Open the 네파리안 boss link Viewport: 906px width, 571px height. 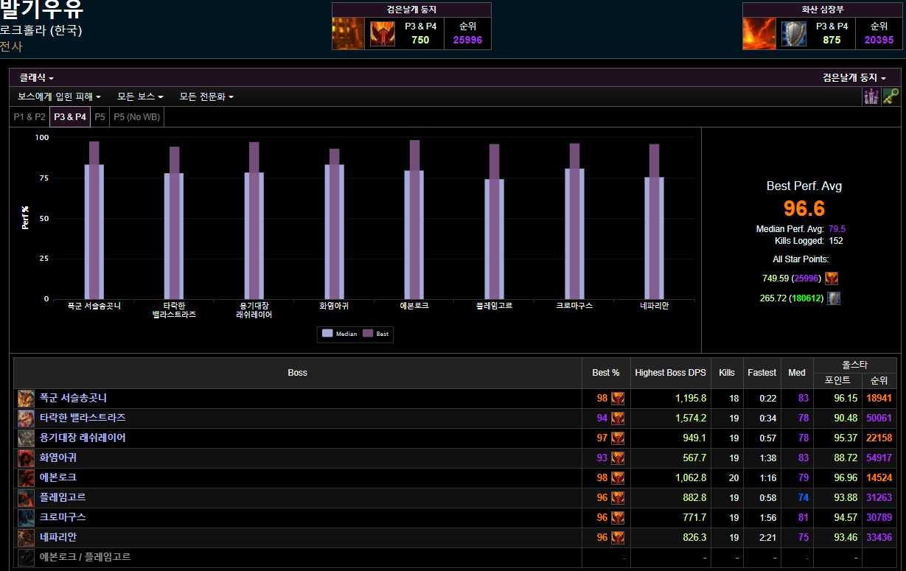pyautogui.click(x=58, y=537)
